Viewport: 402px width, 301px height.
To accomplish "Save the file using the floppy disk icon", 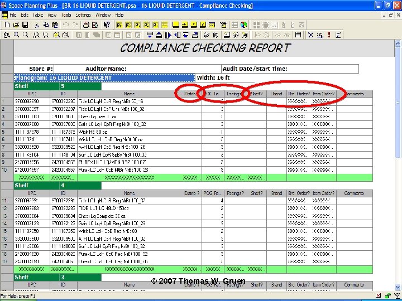I will pyautogui.click(x=25, y=25).
